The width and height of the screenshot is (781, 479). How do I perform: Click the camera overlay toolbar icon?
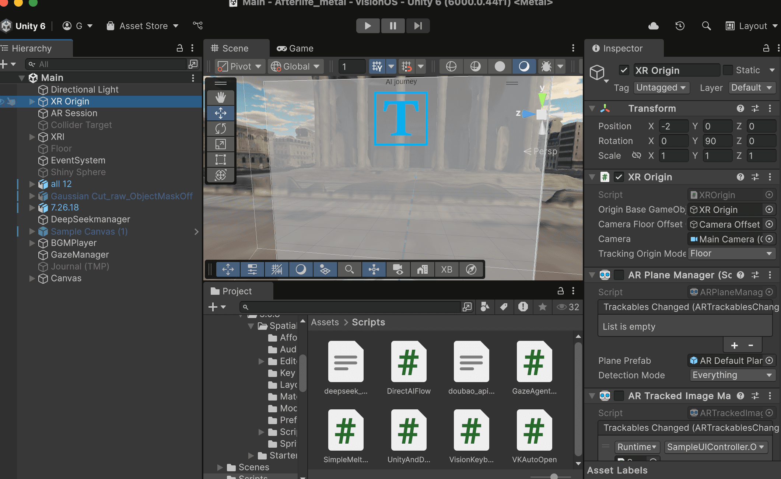pyautogui.click(x=398, y=269)
